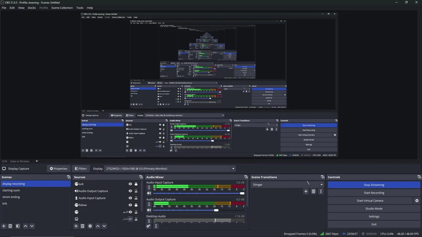Screen dimensions: 422x237
Task: Float the Scenes dock icon
Action: [69, 177]
